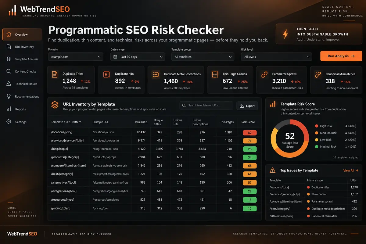Click the Template Analysis layers icon
Viewport: 366px width, 244px height.
9,59
